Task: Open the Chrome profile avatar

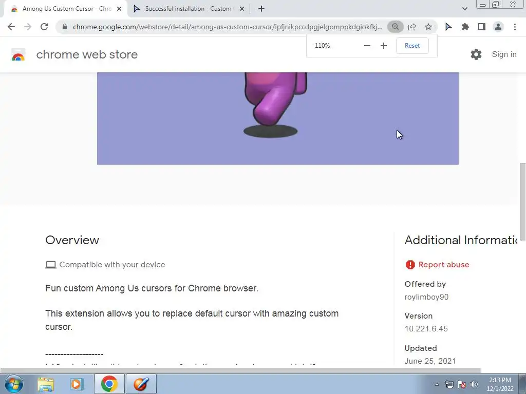Action: [498, 27]
